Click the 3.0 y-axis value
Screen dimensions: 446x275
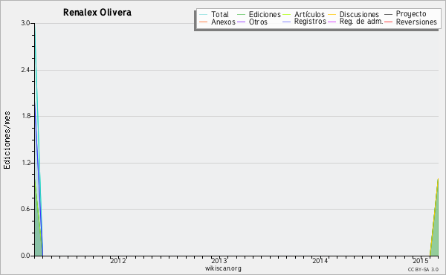coord(25,23)
